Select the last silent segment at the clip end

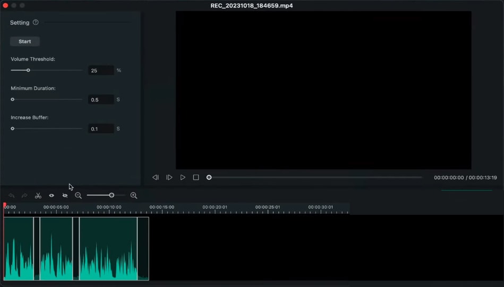tap(143, 248)
